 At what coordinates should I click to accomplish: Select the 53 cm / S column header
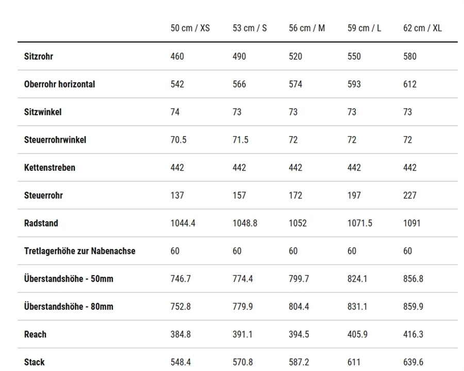tap(250, 28)
